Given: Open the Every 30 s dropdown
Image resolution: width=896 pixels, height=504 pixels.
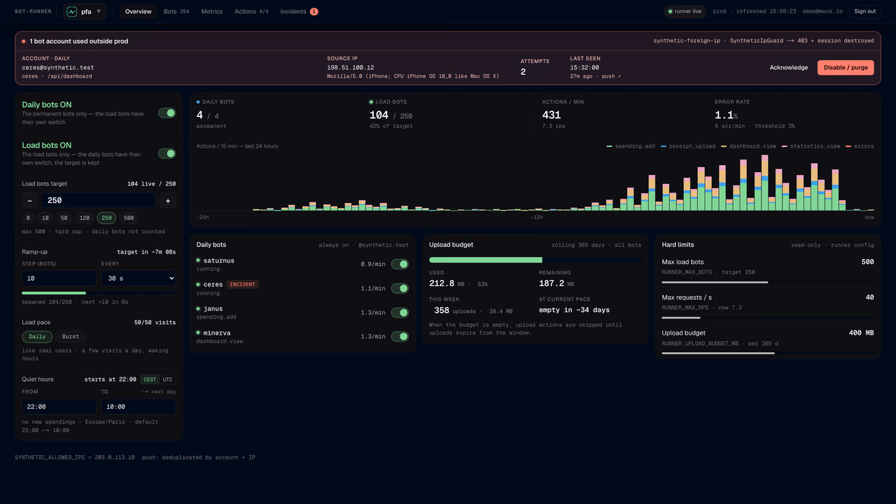Looking at the screenshot, I should tap(139, 278).
